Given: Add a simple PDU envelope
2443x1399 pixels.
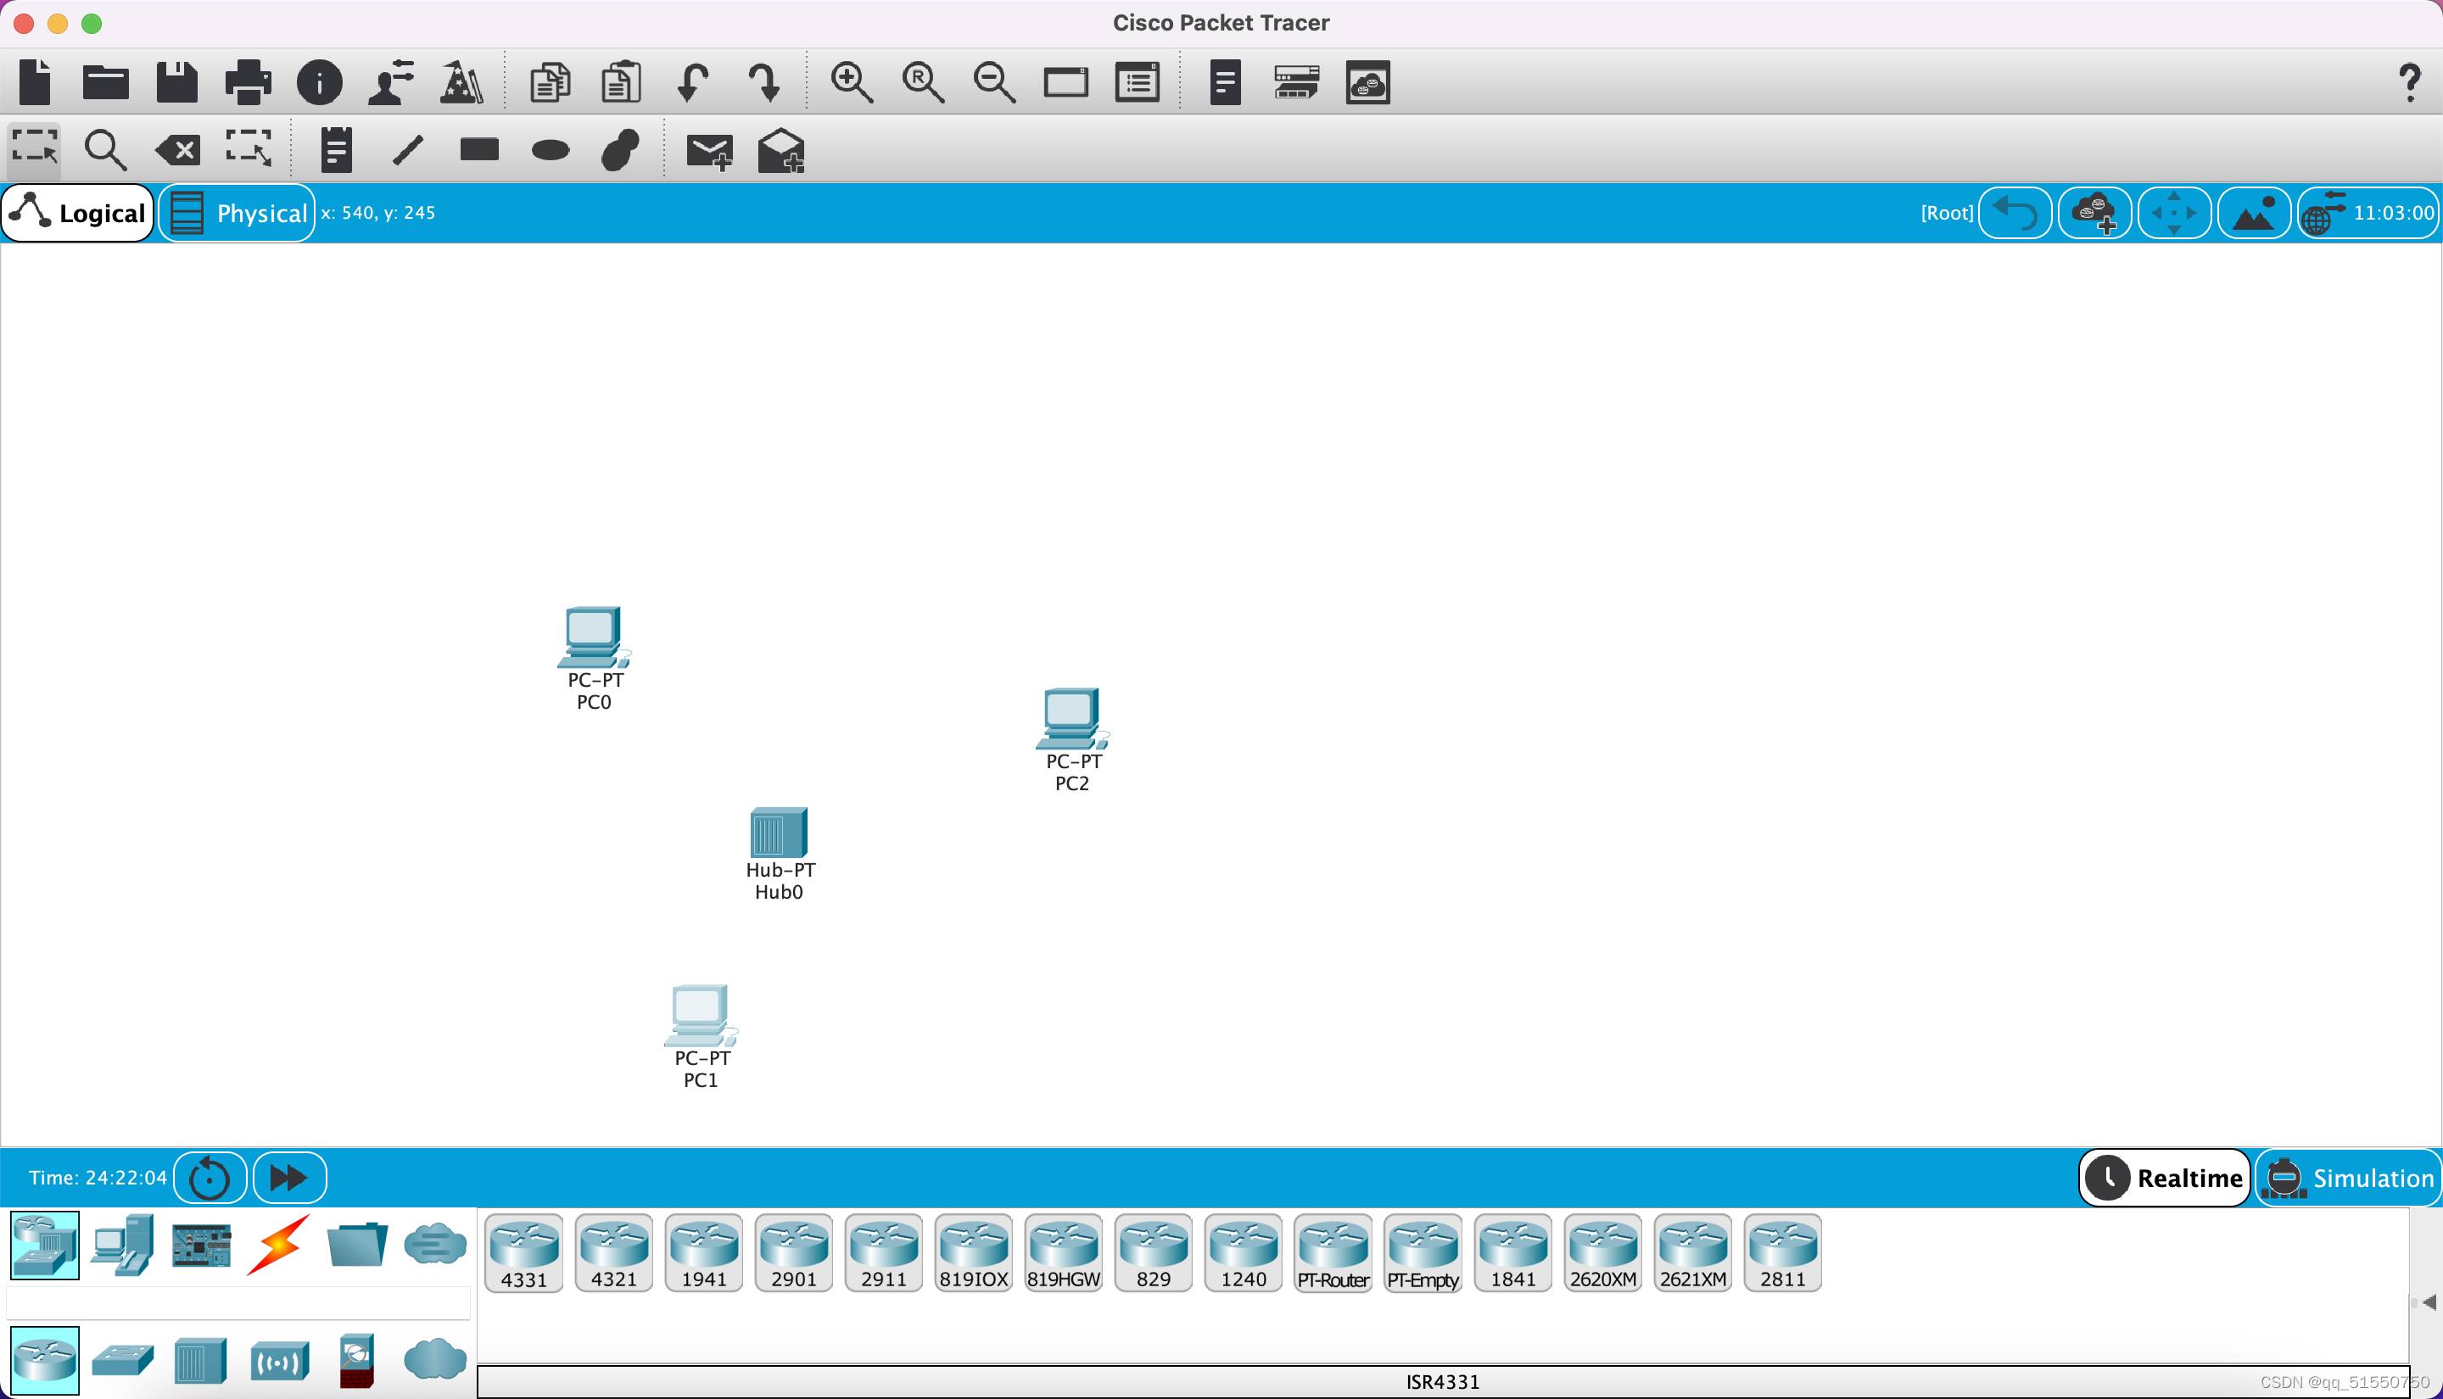Looking at the screenshot, I should pos(709,151).
